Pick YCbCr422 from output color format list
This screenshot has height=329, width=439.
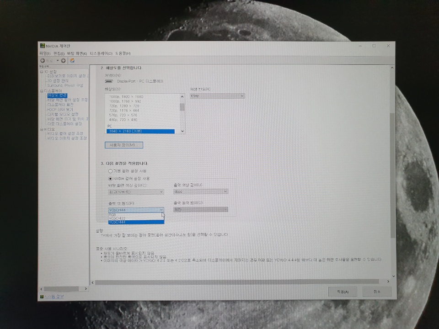[136, 218]
